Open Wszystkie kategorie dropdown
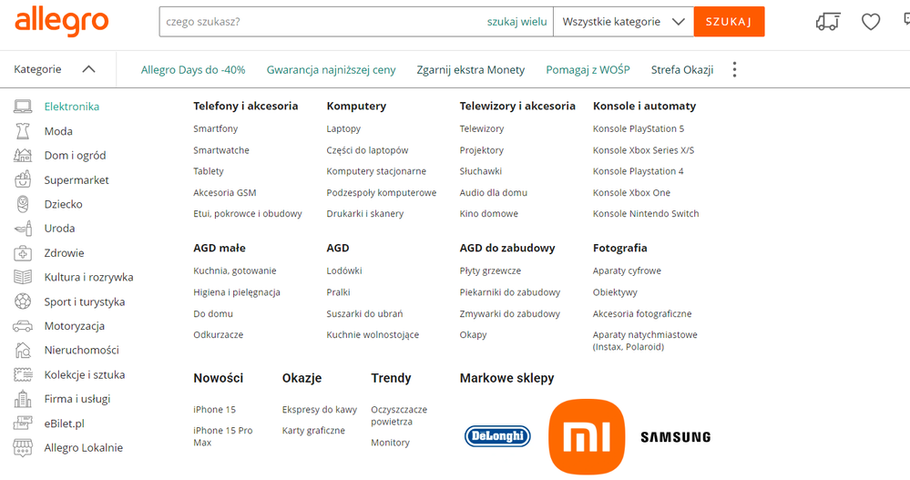The image size is (910, 480). click(x=623, y=22)
